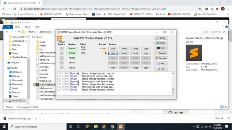
Task: Open quick access toolbar dropdown in Explorer
Action: click(x=18, y=22)
